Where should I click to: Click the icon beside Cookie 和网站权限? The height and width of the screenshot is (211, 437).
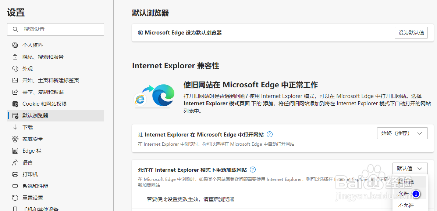tap(15, 104)
